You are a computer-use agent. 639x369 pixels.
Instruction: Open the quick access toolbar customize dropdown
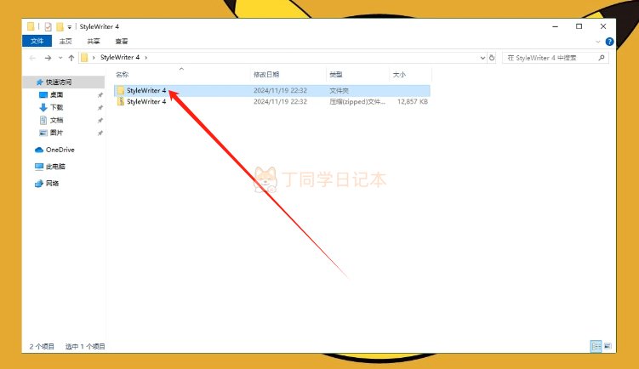pos(69,27)
